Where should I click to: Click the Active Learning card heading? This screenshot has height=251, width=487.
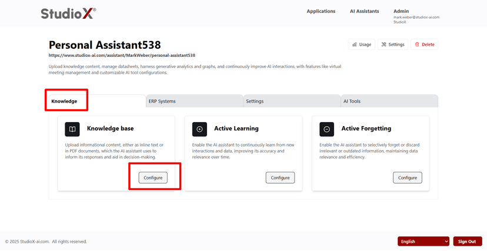[236, 128]
